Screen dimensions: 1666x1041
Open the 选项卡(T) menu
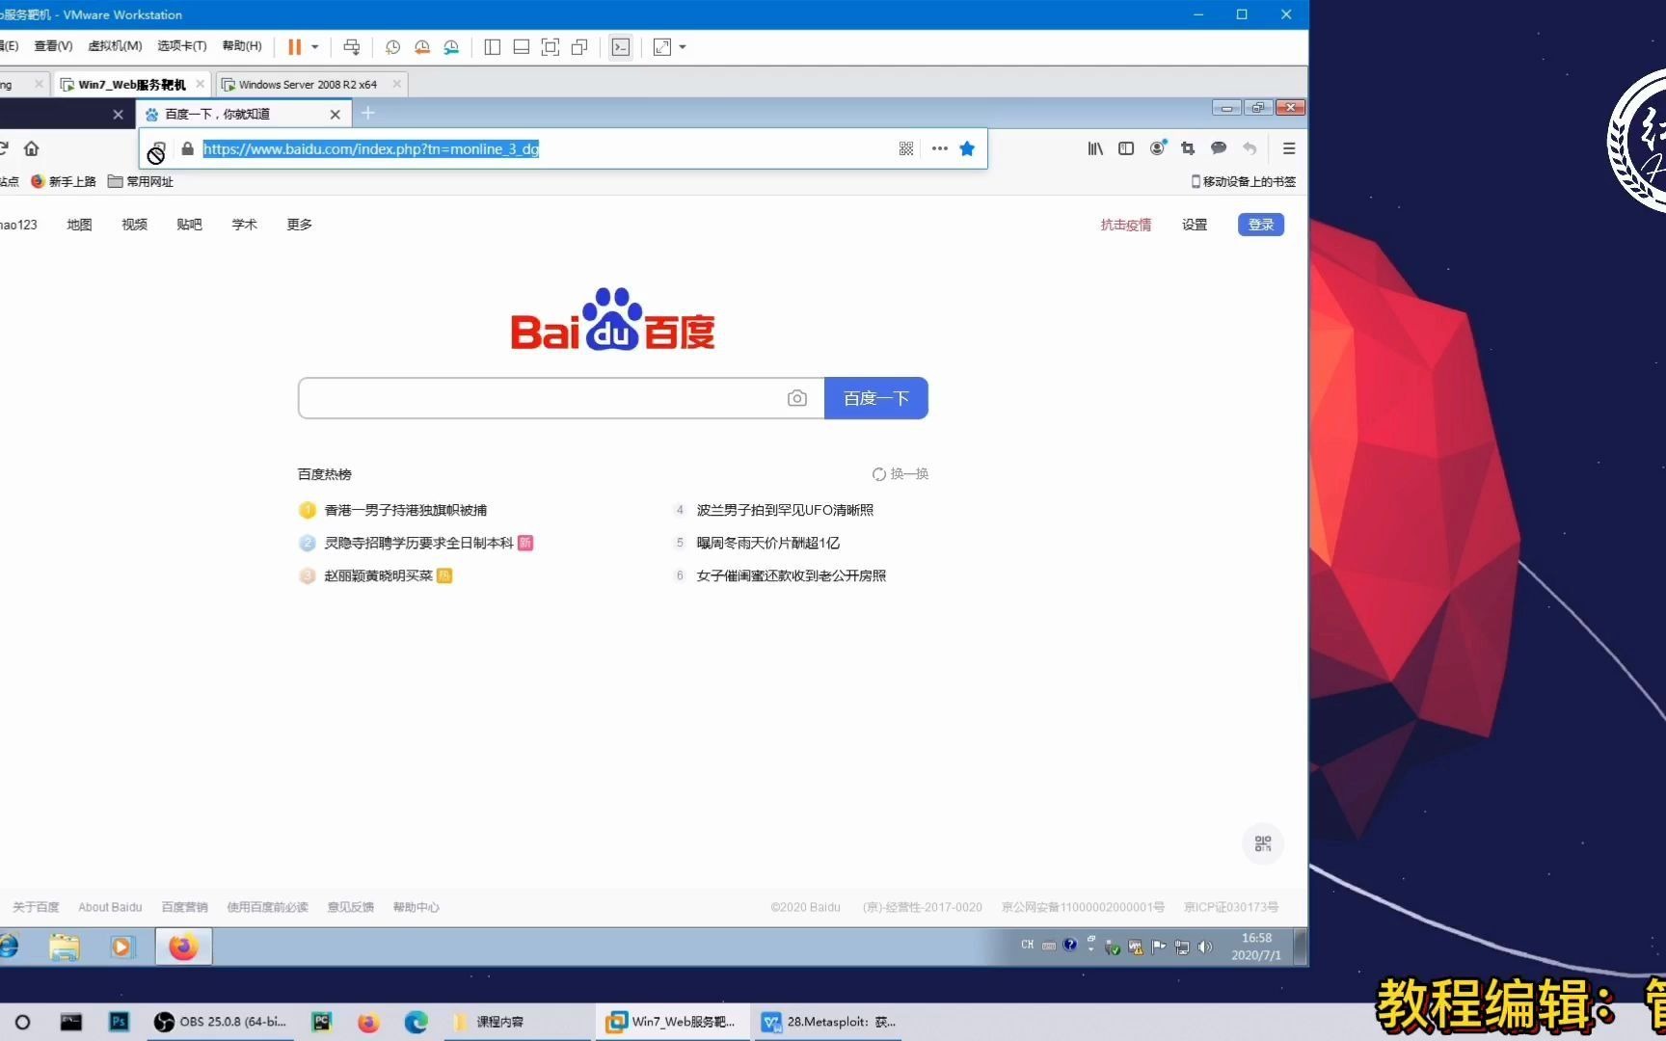pyautogui.click(x=182, y=45)
